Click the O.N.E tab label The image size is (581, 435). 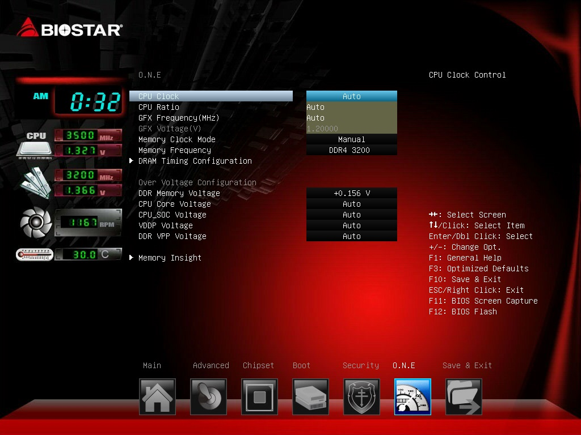point(404,365)
